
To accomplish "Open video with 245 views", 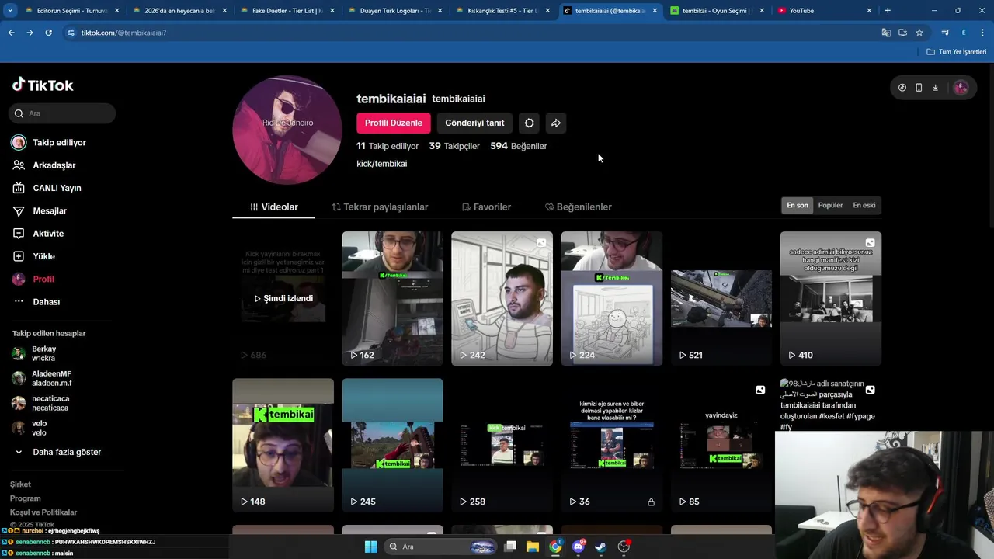I will tap(393, 446).
